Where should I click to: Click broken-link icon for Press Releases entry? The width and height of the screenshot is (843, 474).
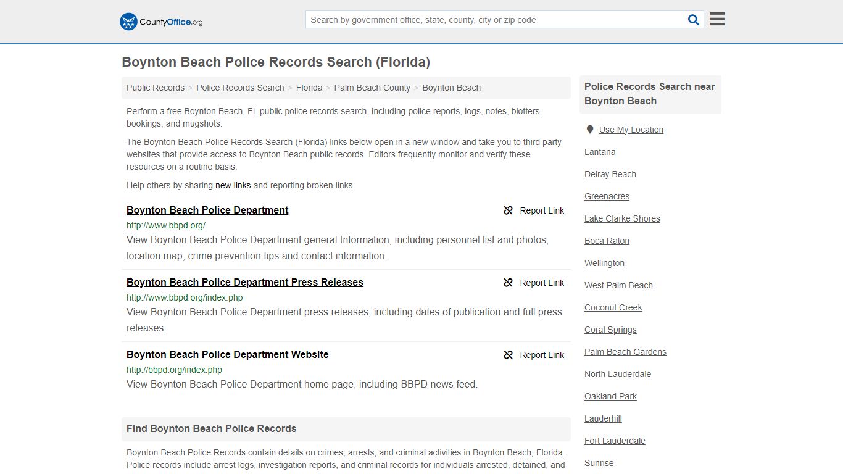pos(509,283)
